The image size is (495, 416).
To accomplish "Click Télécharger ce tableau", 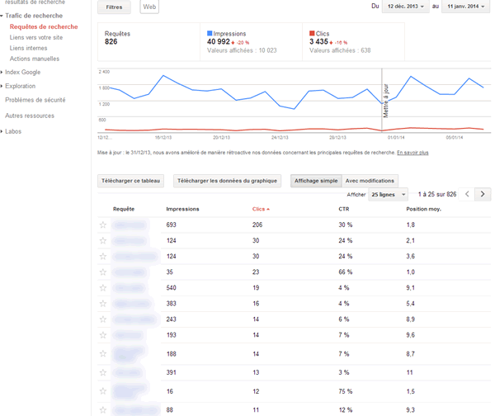I will tap(130, 181).
